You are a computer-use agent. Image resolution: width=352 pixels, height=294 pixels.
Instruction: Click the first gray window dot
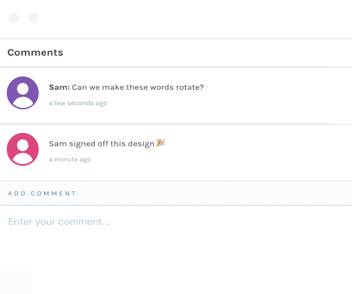coord(14,18)
